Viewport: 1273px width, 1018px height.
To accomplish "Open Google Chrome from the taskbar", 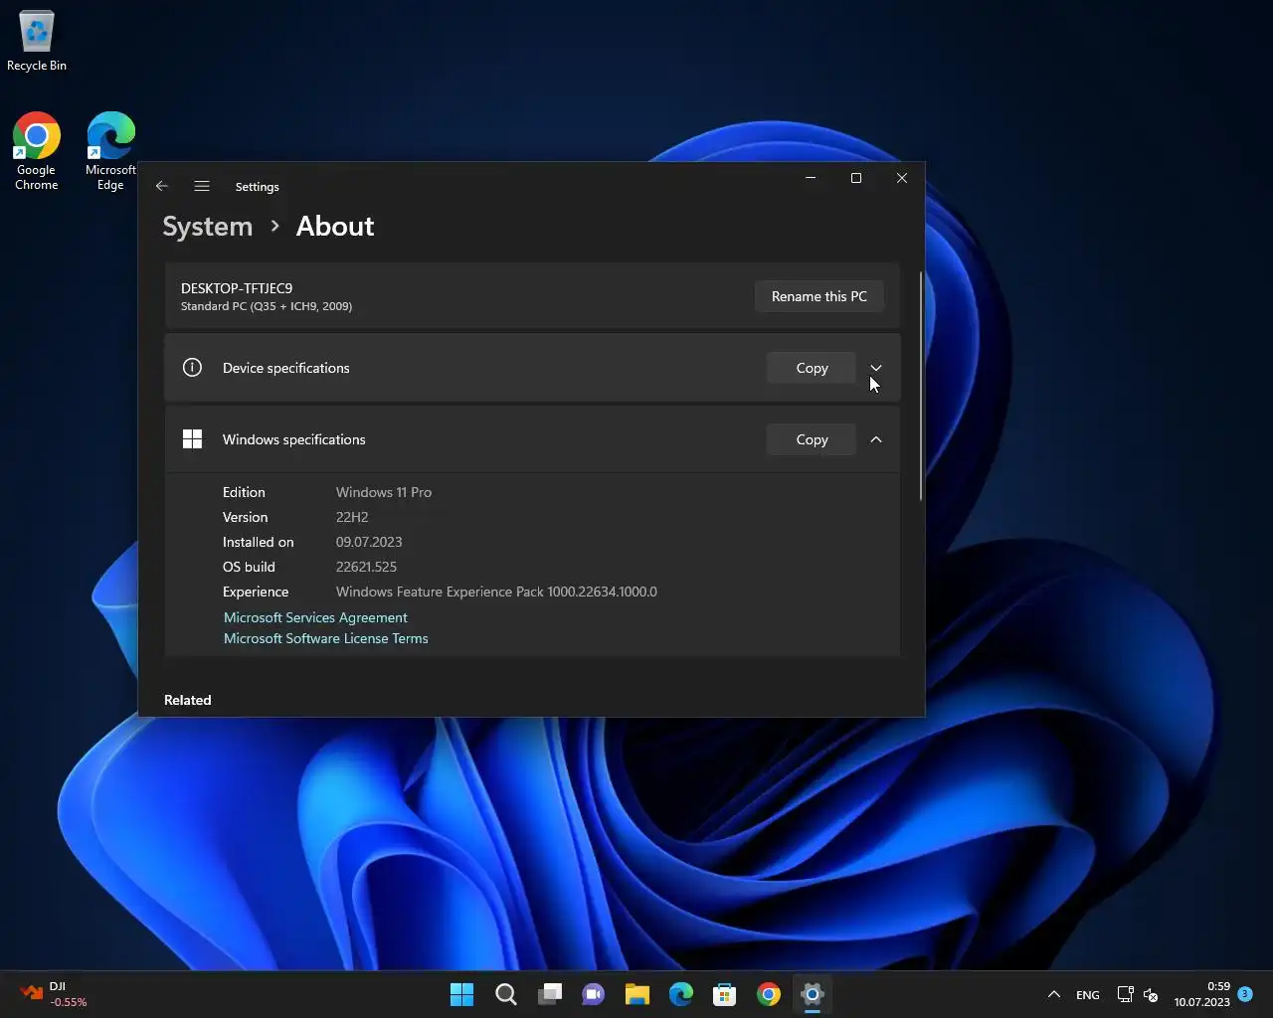I will [769, 994].
